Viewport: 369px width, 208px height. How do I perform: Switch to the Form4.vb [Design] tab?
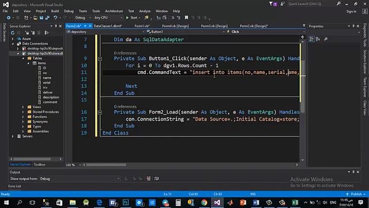pyautogui.click(x=175, y=26)
